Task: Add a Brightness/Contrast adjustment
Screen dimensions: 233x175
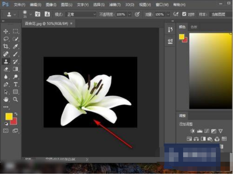Action: [x=192, y=131]
